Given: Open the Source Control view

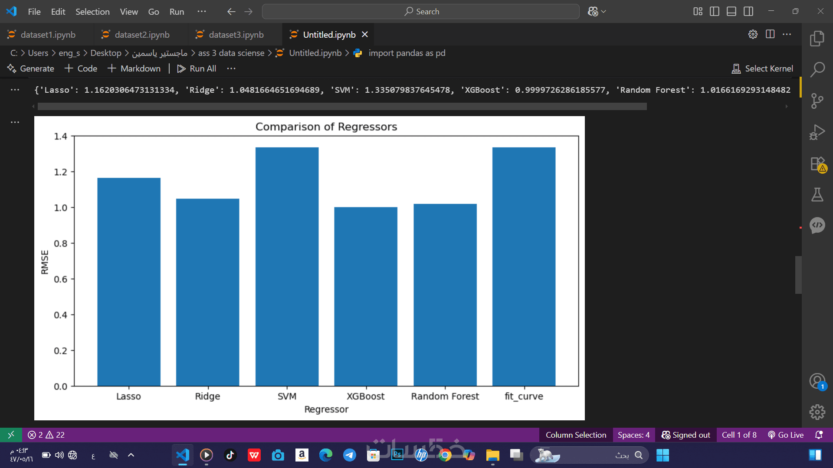Looking at the screenshot, I should pyautogui.click(x=817, y=101).
